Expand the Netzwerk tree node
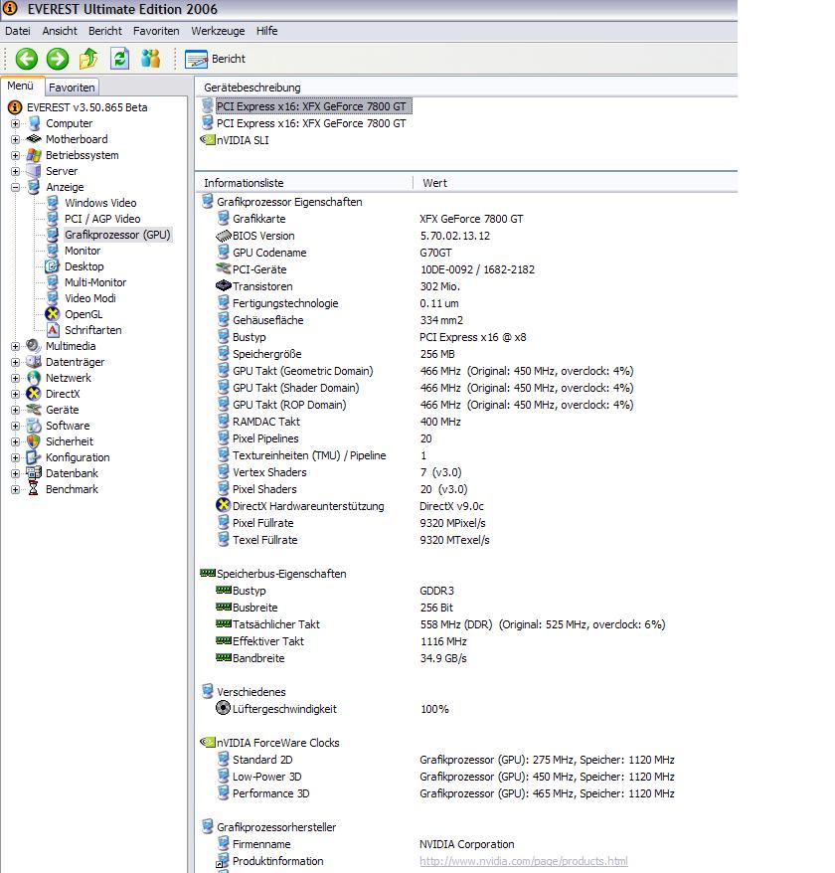Viewport: 835px width, 873px height. 16,378
